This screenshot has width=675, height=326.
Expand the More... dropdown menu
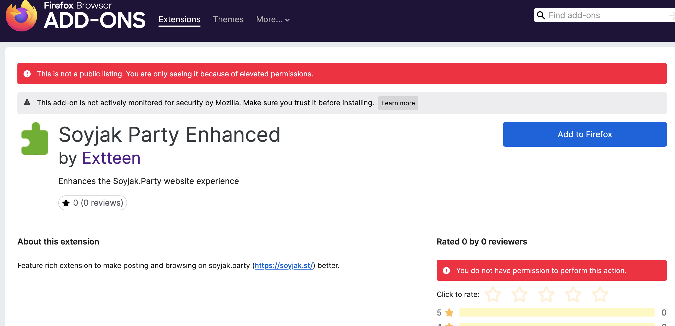click(x=273, y=20)
